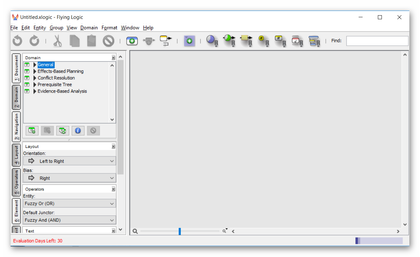Toggle the 3: Navigation sidebar panel
Image resolution: width=420 pixels, height=257 pixels.
pos(16,126)
